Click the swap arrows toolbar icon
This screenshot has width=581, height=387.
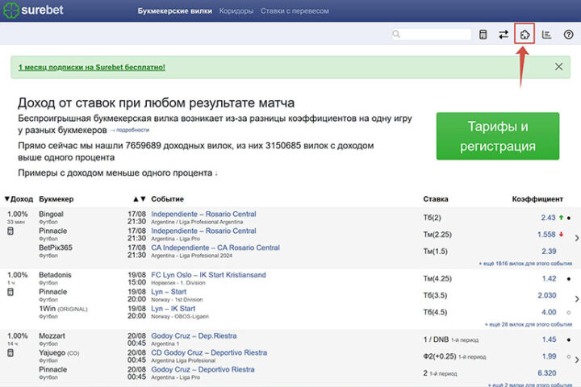coord(504,35)
